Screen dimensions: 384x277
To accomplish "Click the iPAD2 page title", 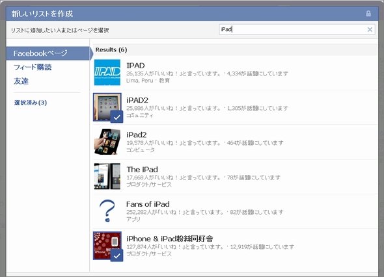I will [x=137, y=100].
